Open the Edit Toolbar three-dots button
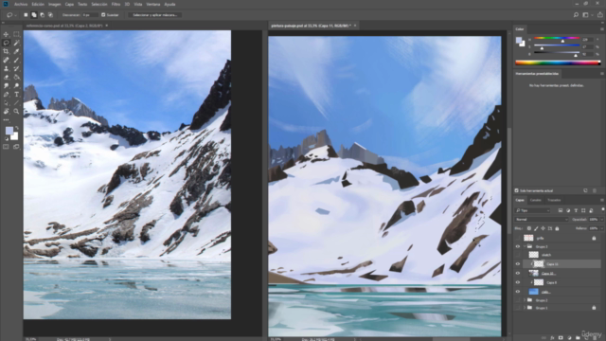Screen dimensions: 606x341 (7, 120)
